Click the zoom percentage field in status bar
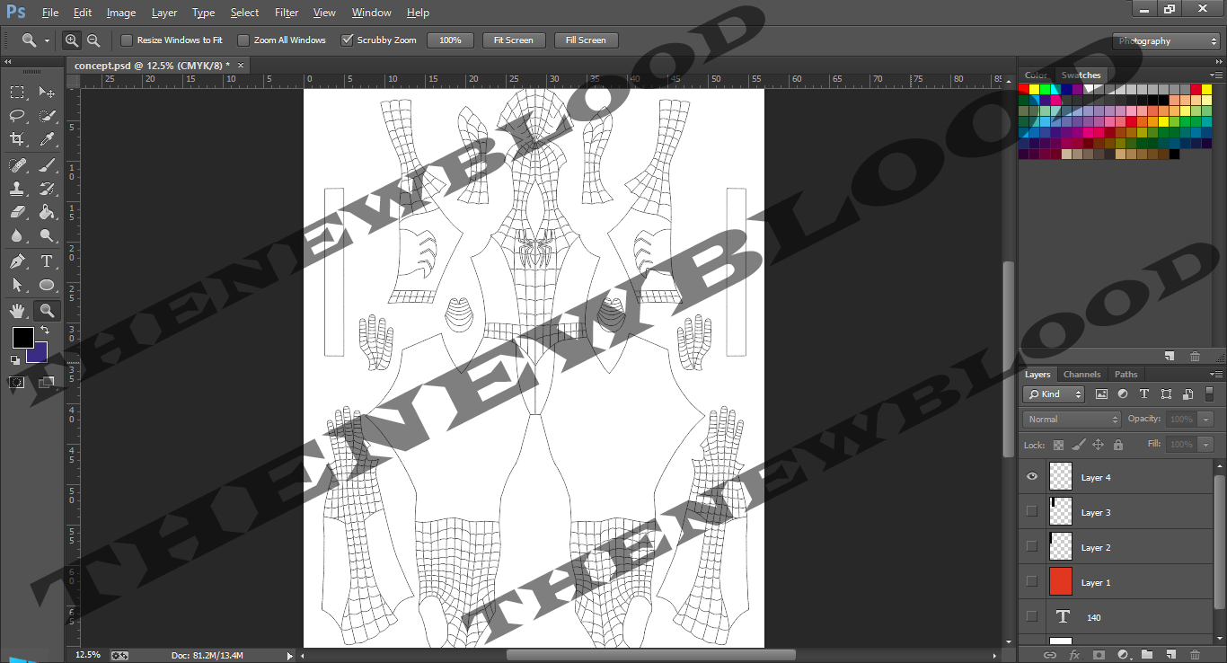Screen dimensions: 1227x663 click(88, 655)
